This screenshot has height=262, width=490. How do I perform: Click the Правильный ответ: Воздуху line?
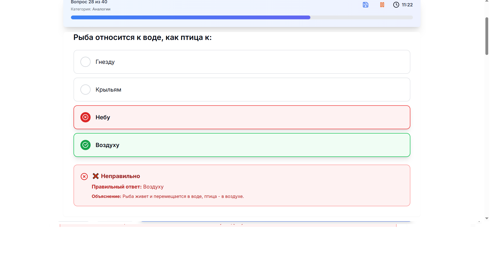point(128,187)
